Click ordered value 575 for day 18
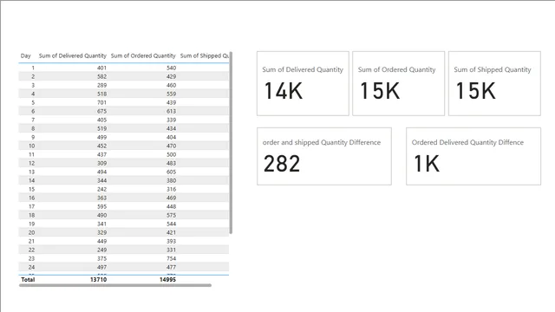Screen dimensions: 555x312 [172, 215]
